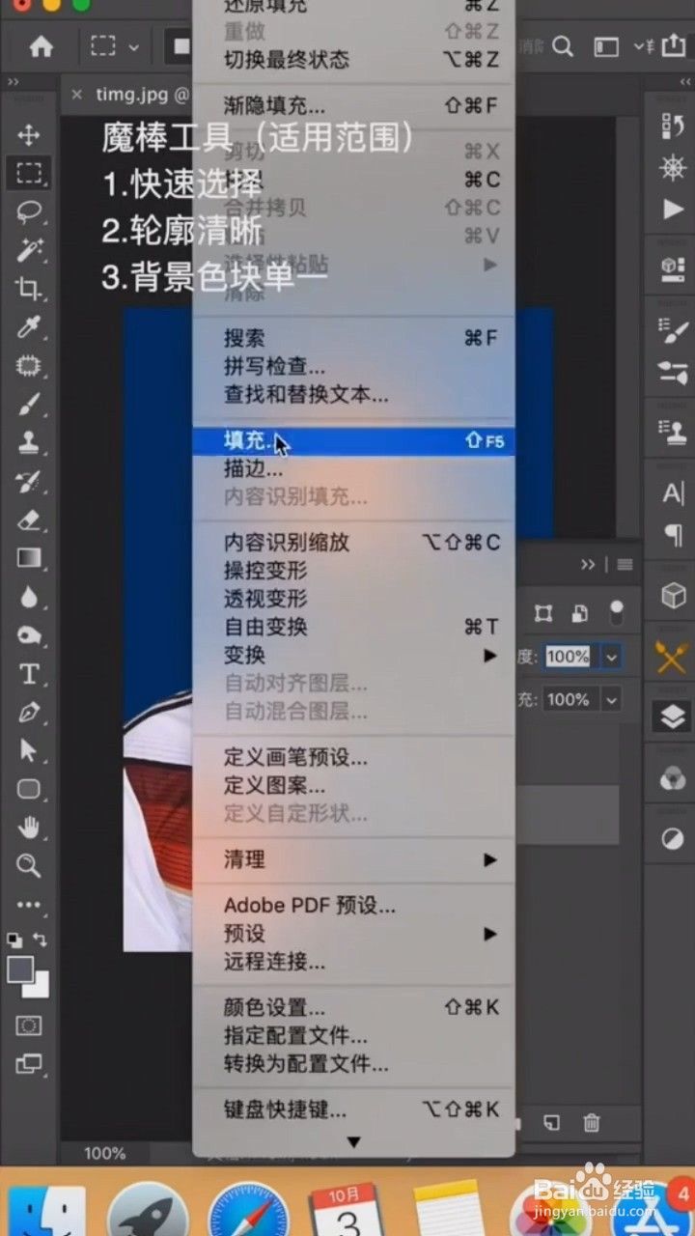Choose 填充... from the Edit menu
The image size is (695, 1236).
coord(354,441)
